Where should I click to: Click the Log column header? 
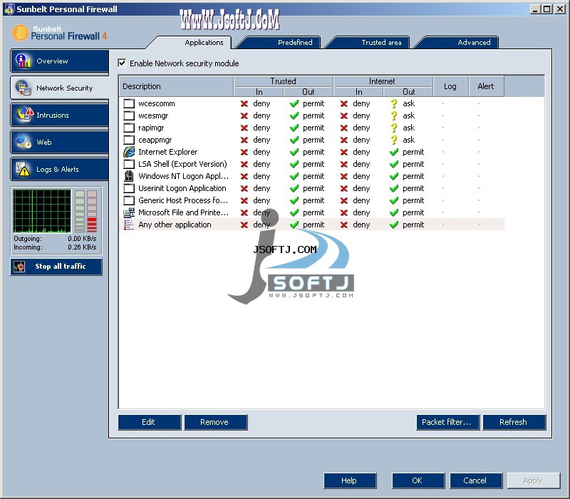coord(450,86)
